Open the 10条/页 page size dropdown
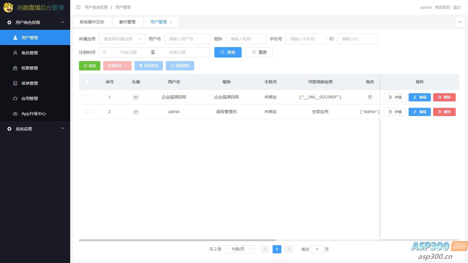Image resolution: width=468 pixels, height=263 pixels. (240, 249)
